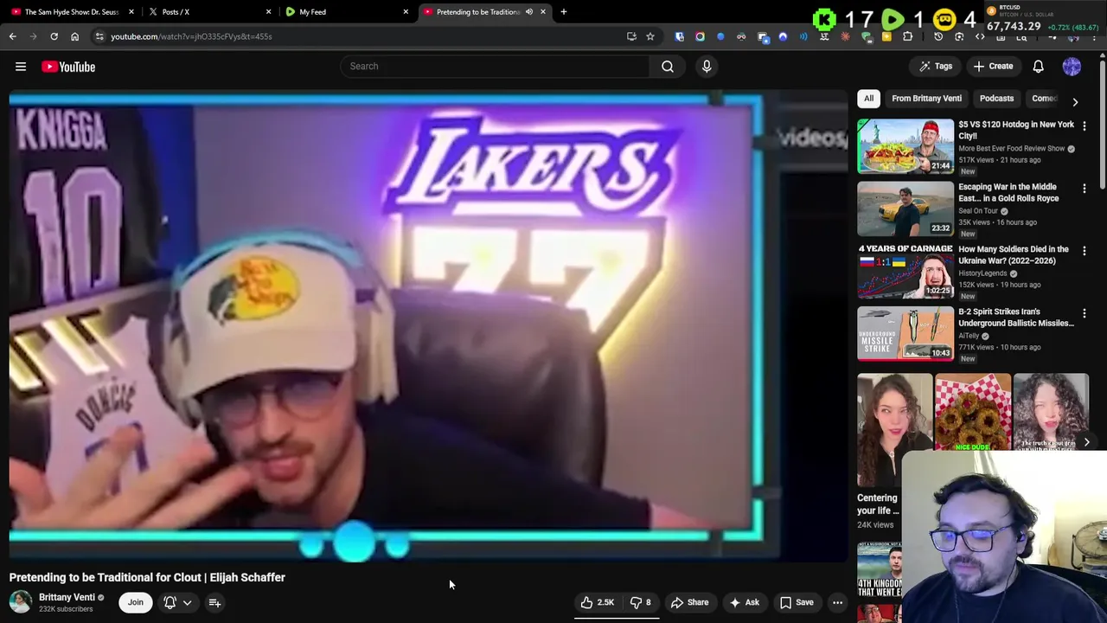Image resolution: width=1107 pixels, height=623 pixels.
Task: Select the All filter chip
Action: tap(868, 99)
